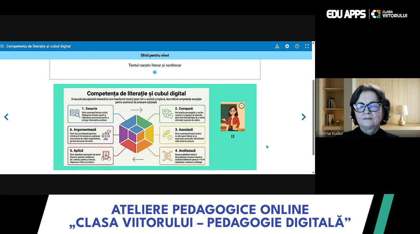Click the scrollbar up arrow
420x234 pixels.
point(313,43)
